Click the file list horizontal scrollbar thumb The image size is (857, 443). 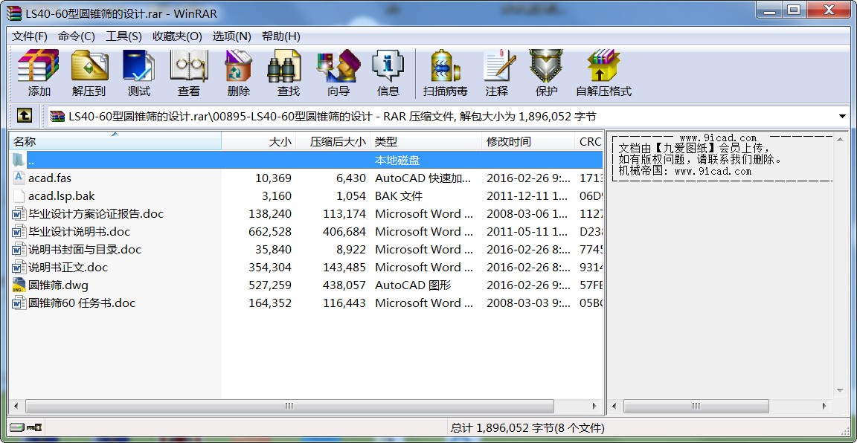tap(289, 406)
